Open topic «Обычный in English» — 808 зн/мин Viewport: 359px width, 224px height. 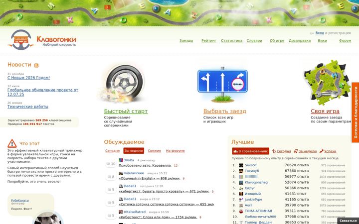[x=149, y=179]
